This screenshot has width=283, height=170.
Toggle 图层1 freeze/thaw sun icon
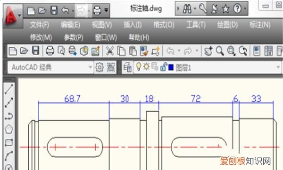pos(146,67)
